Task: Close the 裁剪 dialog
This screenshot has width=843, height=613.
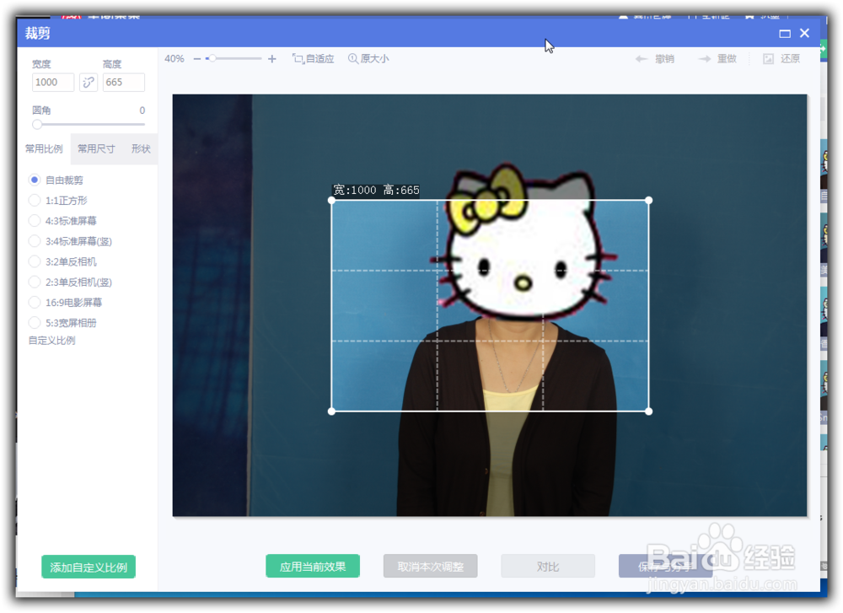Action: click(x=804, y=34)
